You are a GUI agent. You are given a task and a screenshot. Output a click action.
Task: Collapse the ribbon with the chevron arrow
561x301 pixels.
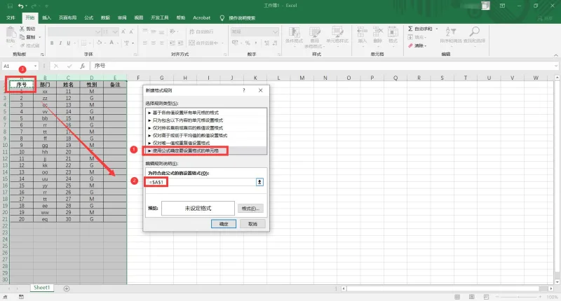point(555,55)
